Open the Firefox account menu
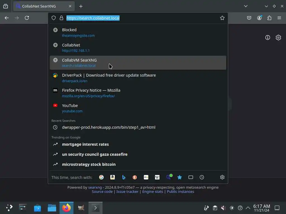The width and height of the screenshot is (286, 214). click(x=259, y=18)
